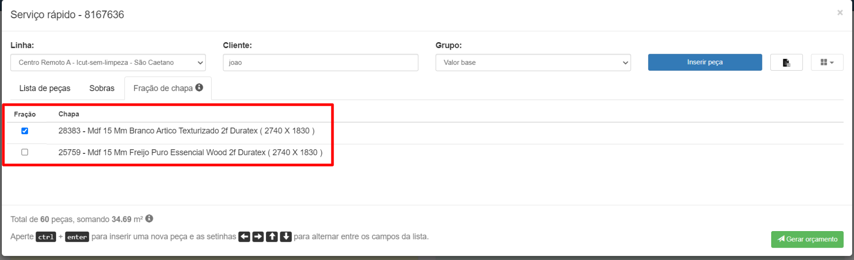Expand the Grupo Valor base dropdown
854x260 pixels.
pyautogui.click(x=532, y=63)
